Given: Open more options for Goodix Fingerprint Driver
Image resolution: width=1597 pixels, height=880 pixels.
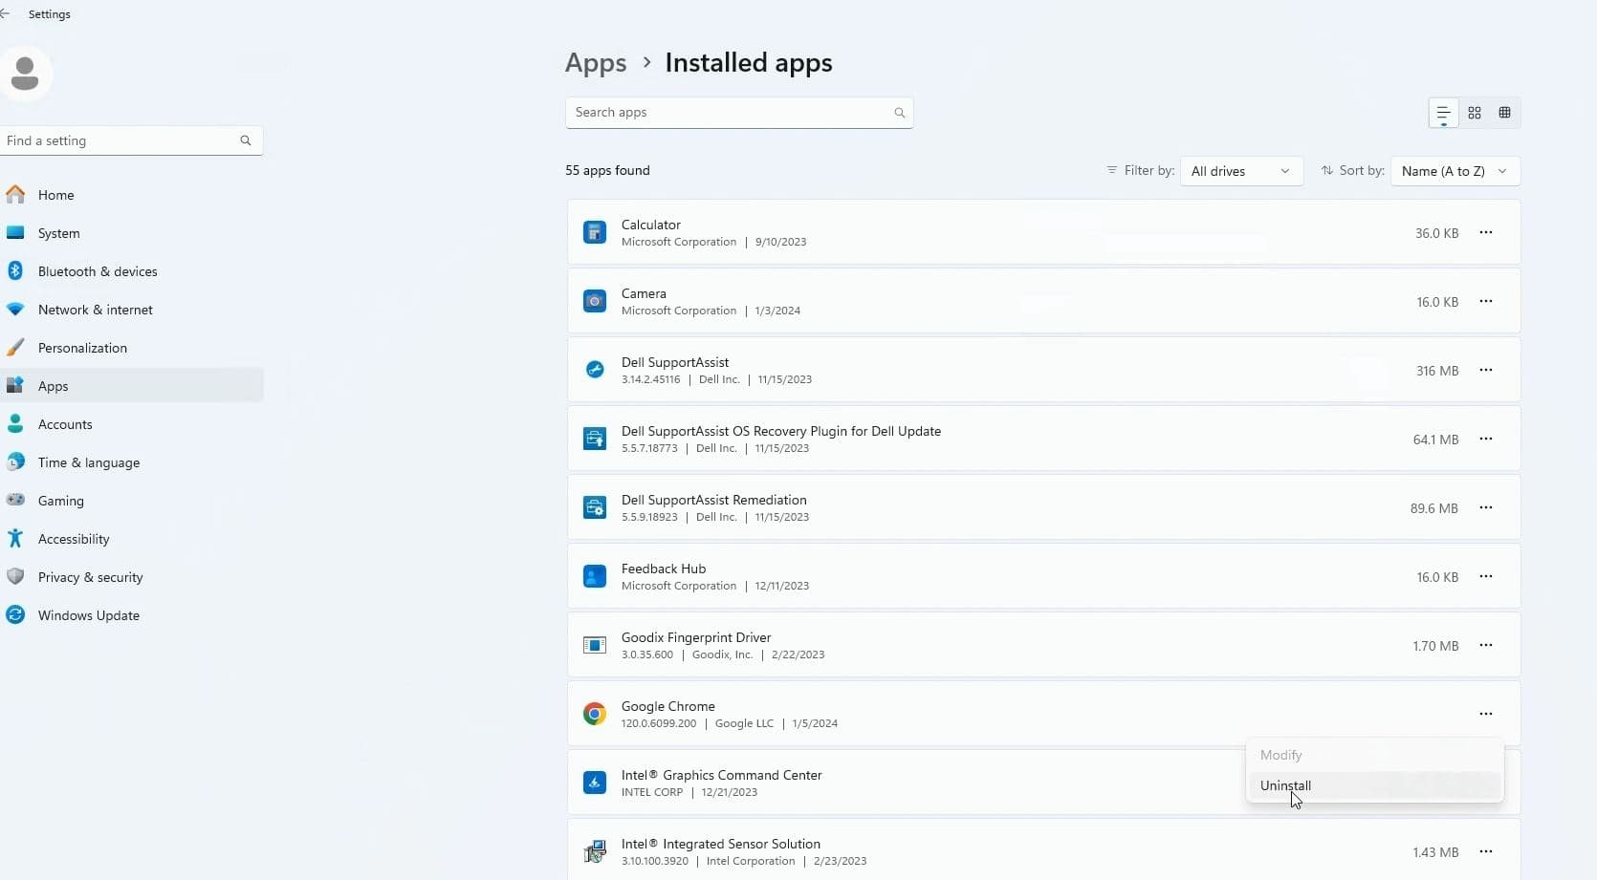Looking at the screenshot, I should pyautogui.click(x=1486, y=645).
